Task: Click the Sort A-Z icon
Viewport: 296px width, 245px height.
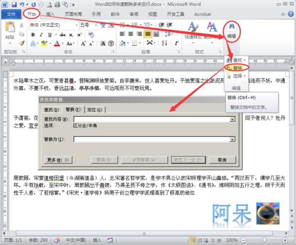Action: pyautogui.click(x=164, y=43)
